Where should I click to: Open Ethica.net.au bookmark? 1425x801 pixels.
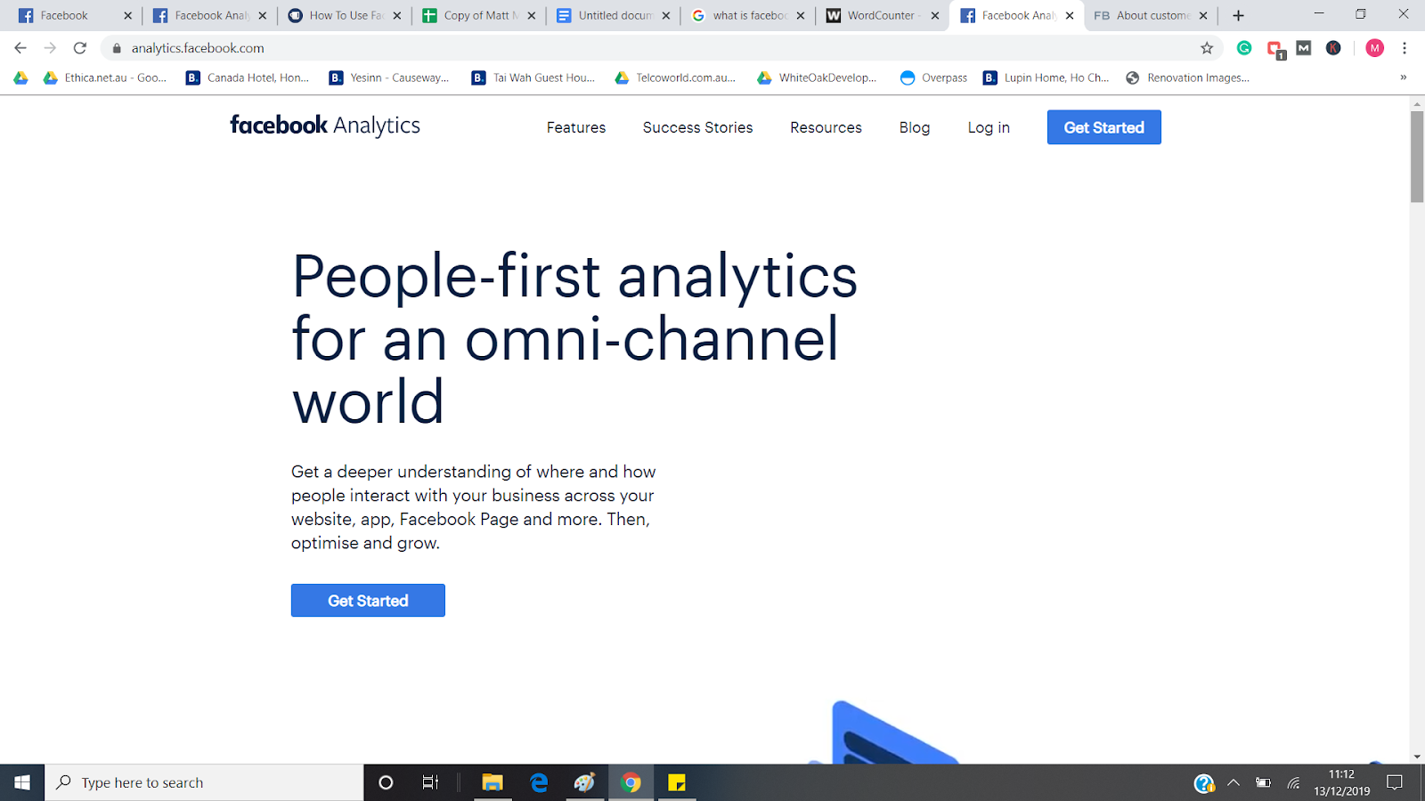pos(105,77)
